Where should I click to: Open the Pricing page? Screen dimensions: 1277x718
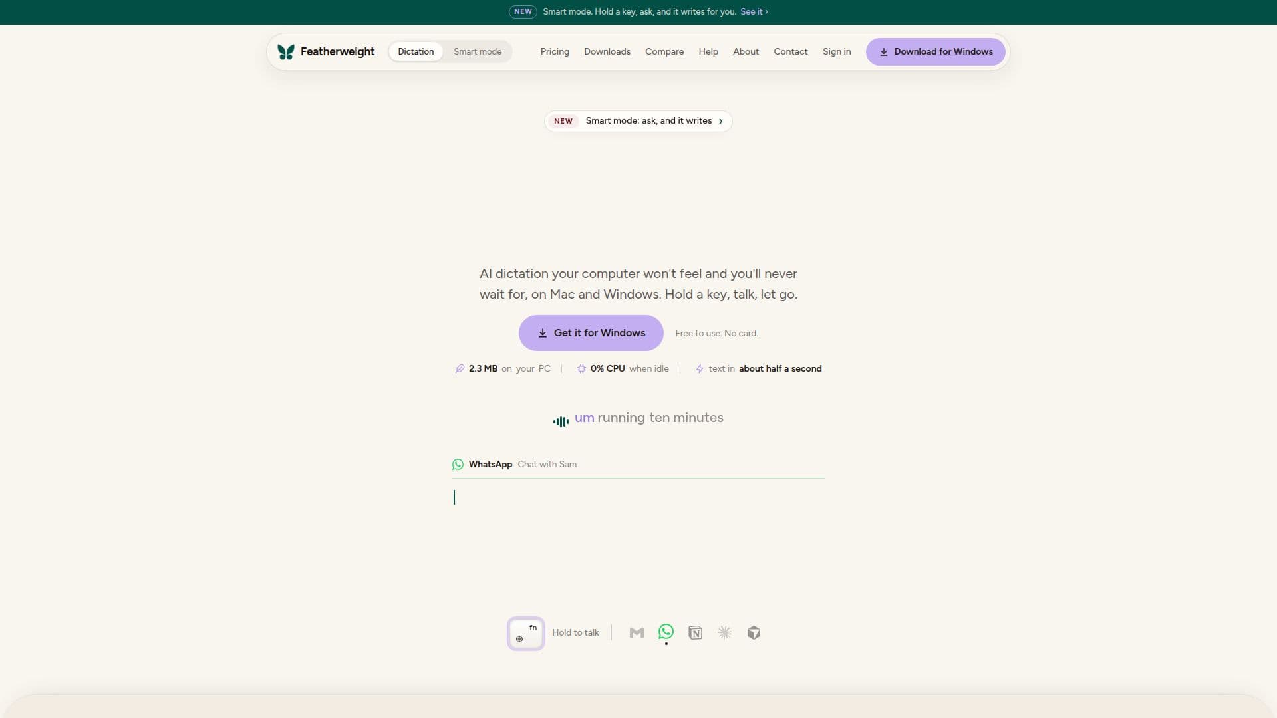[x=555, y=52]
